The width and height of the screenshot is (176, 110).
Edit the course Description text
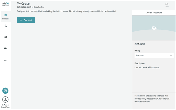coord(147,68)
